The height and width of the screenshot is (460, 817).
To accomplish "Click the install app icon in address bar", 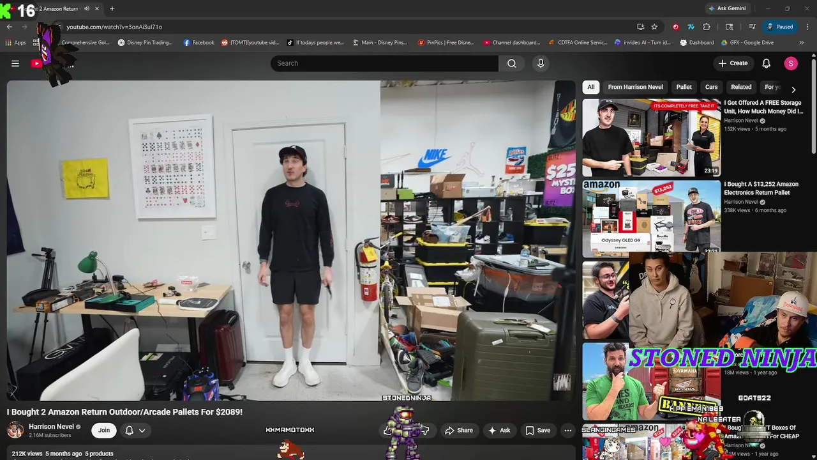I will [x=640, y=27].
